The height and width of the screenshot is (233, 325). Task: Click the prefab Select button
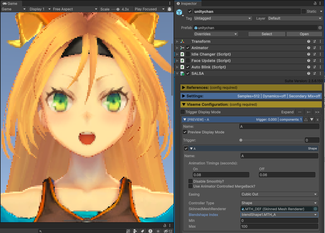pos(267,34)
